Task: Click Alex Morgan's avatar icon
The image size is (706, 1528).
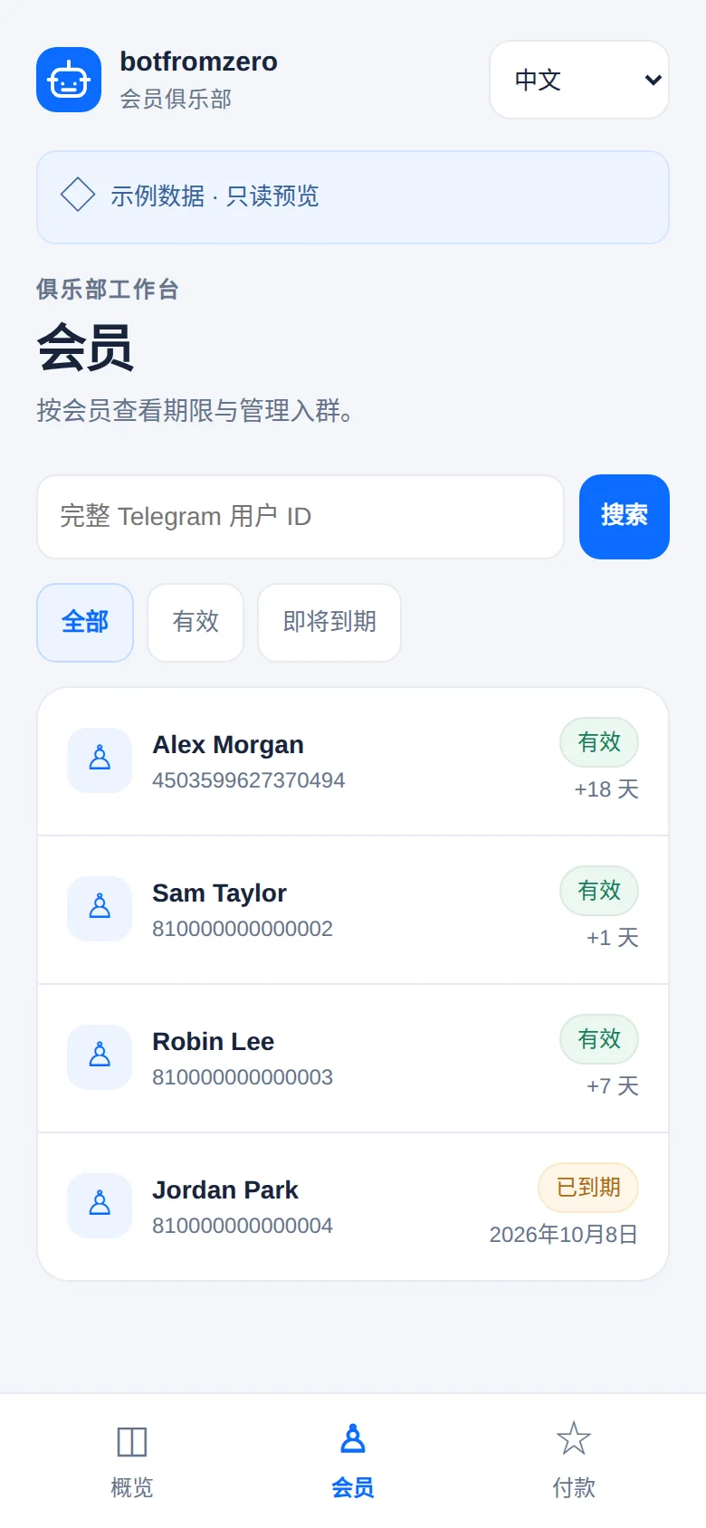Action: click(100, 760)
